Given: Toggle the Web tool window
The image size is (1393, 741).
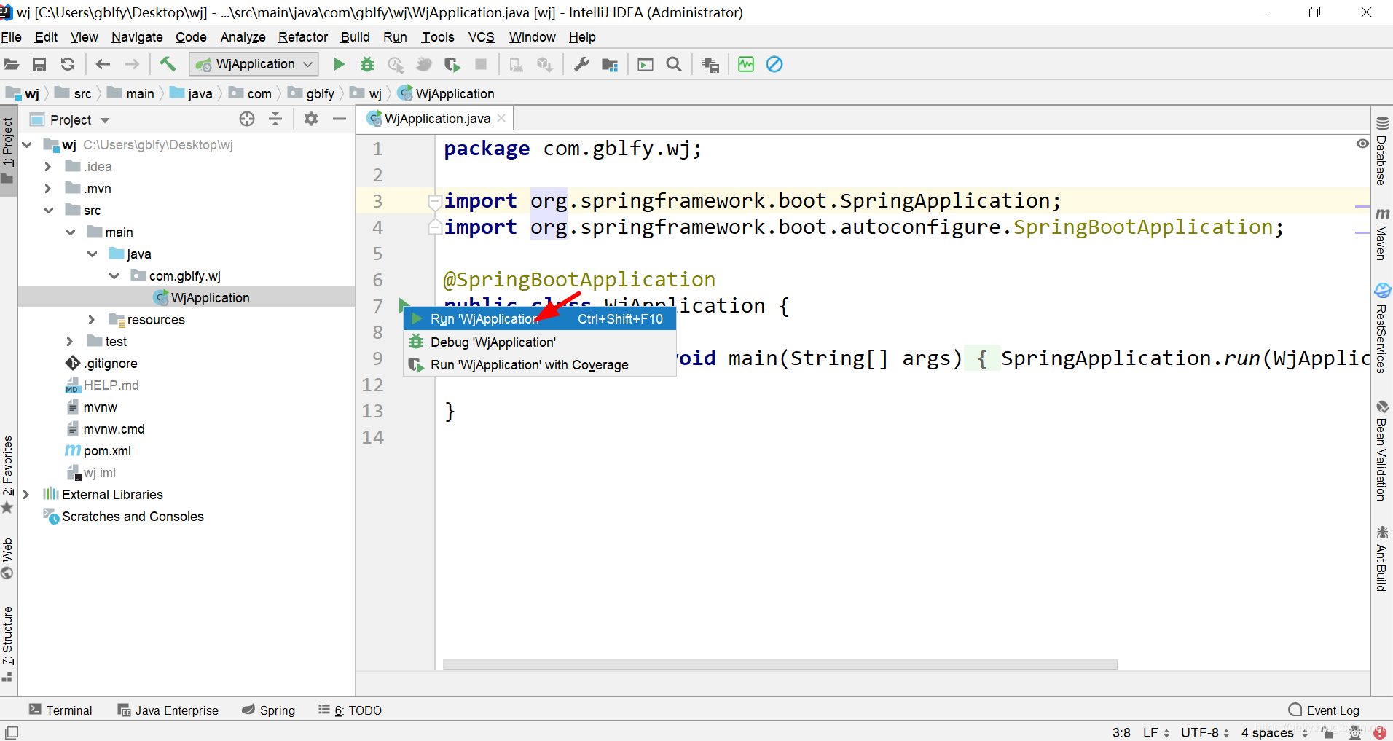Looking at the screenshot, I should point(8,558).
